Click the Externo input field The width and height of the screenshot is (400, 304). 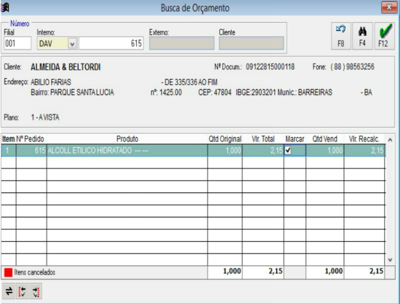pyautogui.click(x=182, y=43)
